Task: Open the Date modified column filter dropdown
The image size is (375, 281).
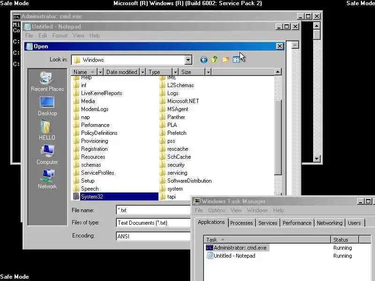Action: click(x=142, y=72)
